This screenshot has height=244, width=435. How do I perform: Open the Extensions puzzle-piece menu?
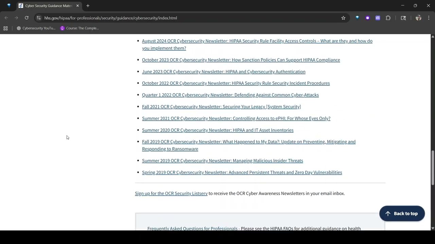pos(388,18)
